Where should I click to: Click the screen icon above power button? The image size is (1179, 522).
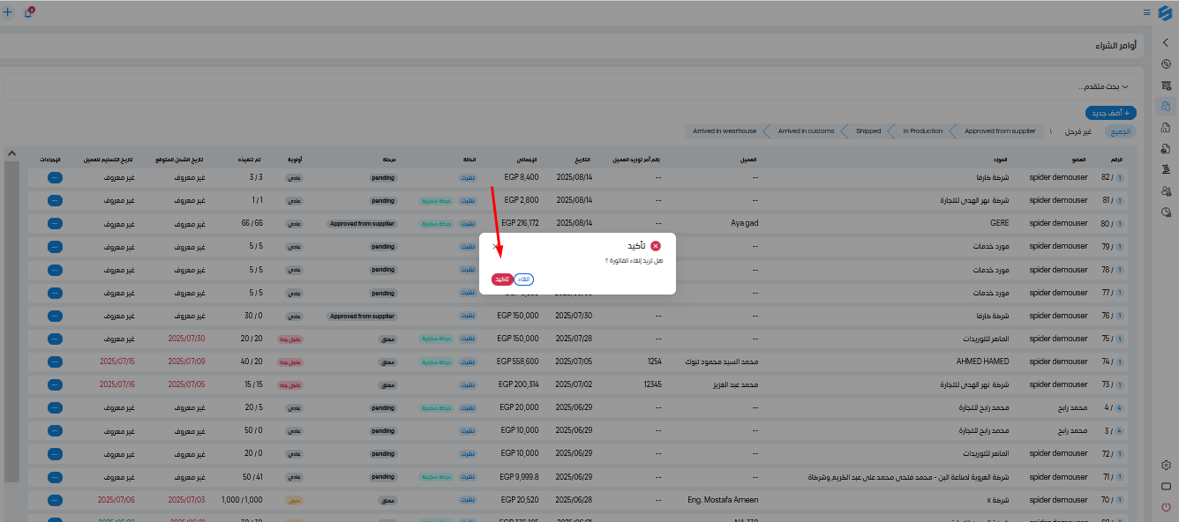[1166, 486]
